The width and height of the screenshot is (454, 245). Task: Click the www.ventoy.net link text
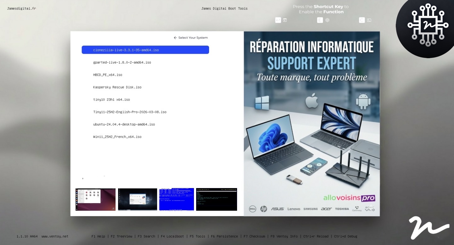(x=55, y=236)
